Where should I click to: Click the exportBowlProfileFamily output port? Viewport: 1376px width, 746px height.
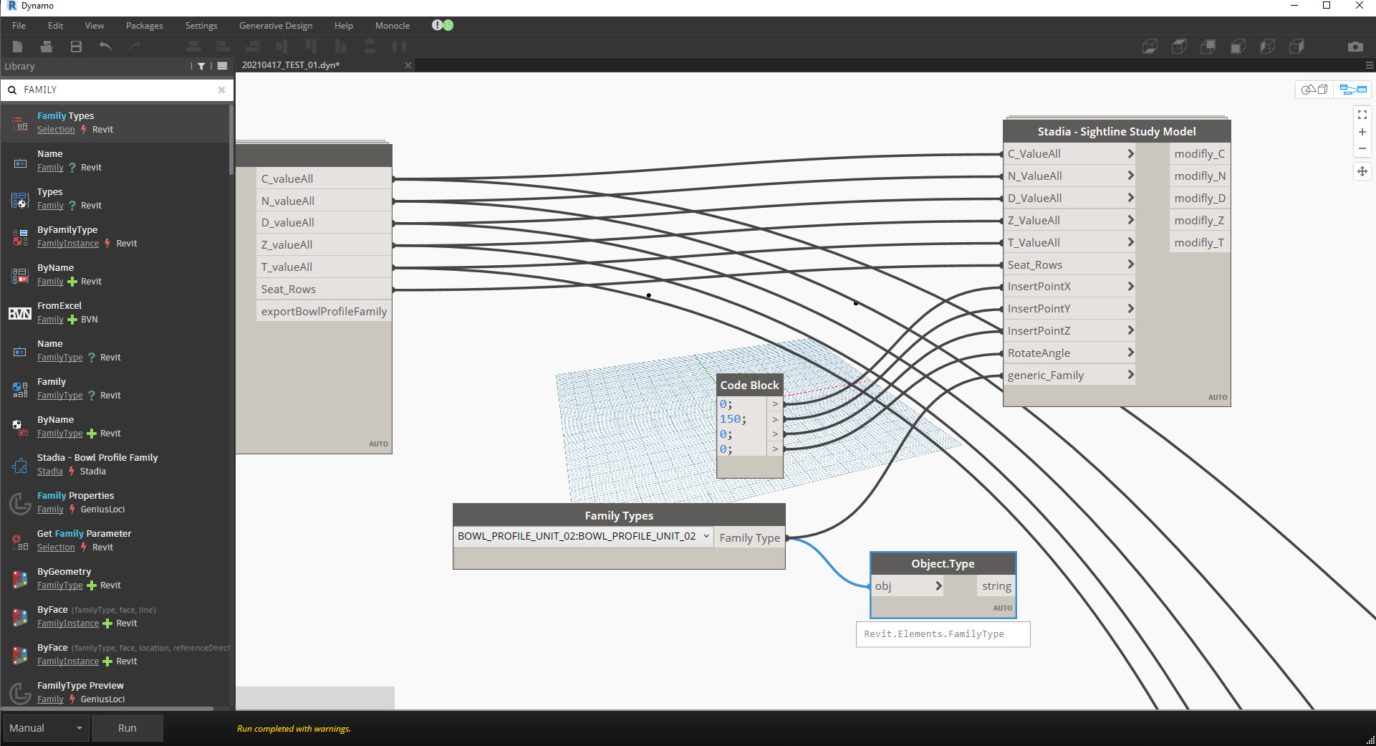[x=324, y=312]
